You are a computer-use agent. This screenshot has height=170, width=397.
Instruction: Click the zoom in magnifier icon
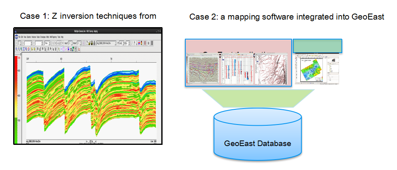pos(16,49)
